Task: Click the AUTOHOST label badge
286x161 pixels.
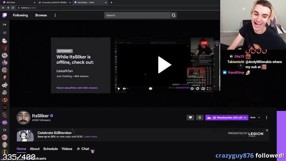Action: [64, 51]
